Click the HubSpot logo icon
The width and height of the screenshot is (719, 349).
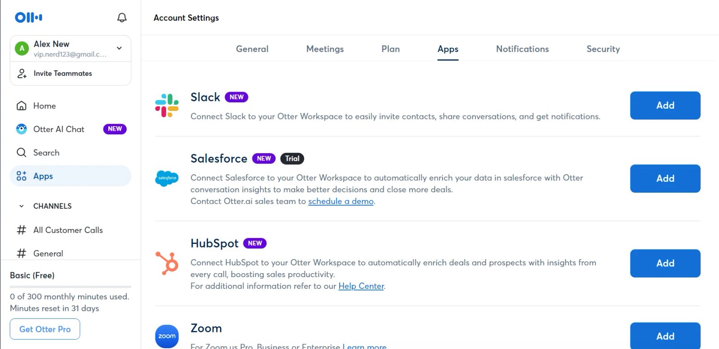click(x=167, y=263)
